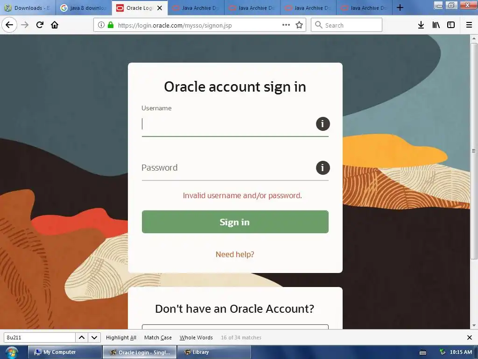Click the page vertical scrollbar thumb

(x=474, y=151)
